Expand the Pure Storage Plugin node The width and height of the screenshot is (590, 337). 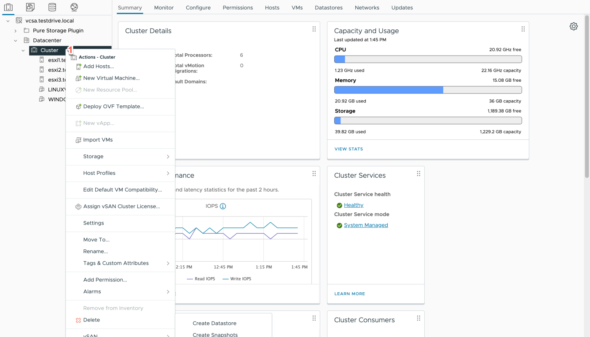click(x=16, y=31)
